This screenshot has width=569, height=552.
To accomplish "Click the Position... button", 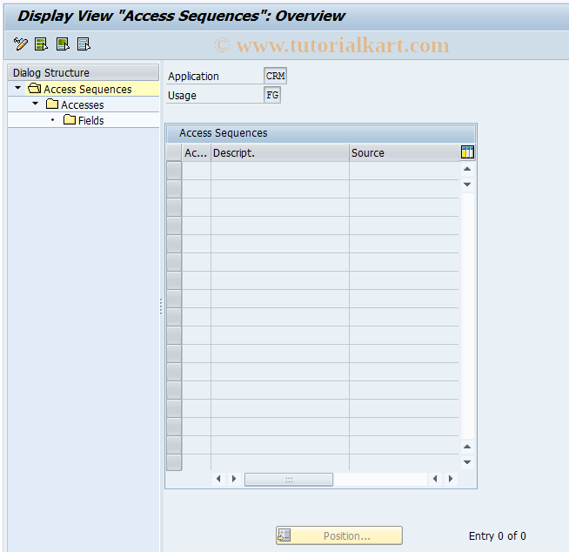I will coord(339,535).
